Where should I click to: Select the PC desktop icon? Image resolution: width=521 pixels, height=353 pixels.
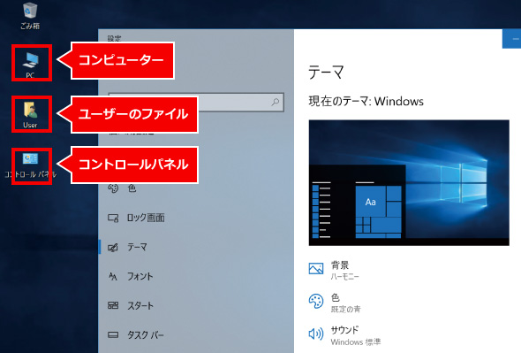[31, 64]
